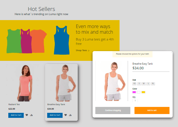Viewport: 178px width, 127px height.
Task: Close the product options popup
Action: pos(171,53)
